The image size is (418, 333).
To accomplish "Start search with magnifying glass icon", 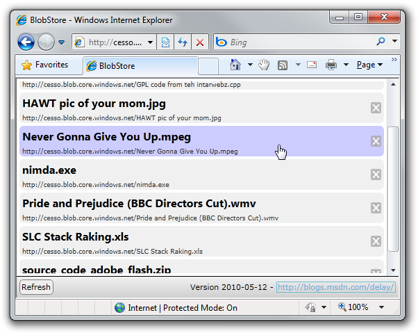I will pyautogui.click(x=381, y=41).
